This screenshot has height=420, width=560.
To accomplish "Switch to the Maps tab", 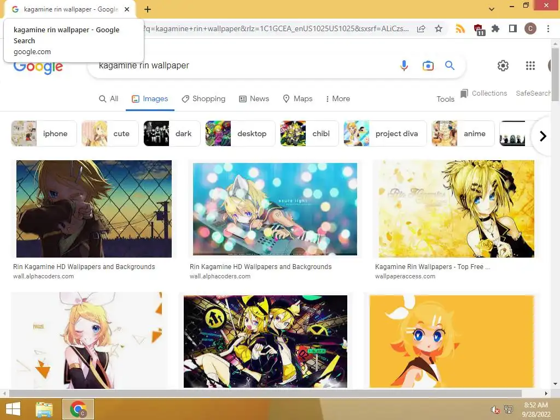I will click(297, 99).
